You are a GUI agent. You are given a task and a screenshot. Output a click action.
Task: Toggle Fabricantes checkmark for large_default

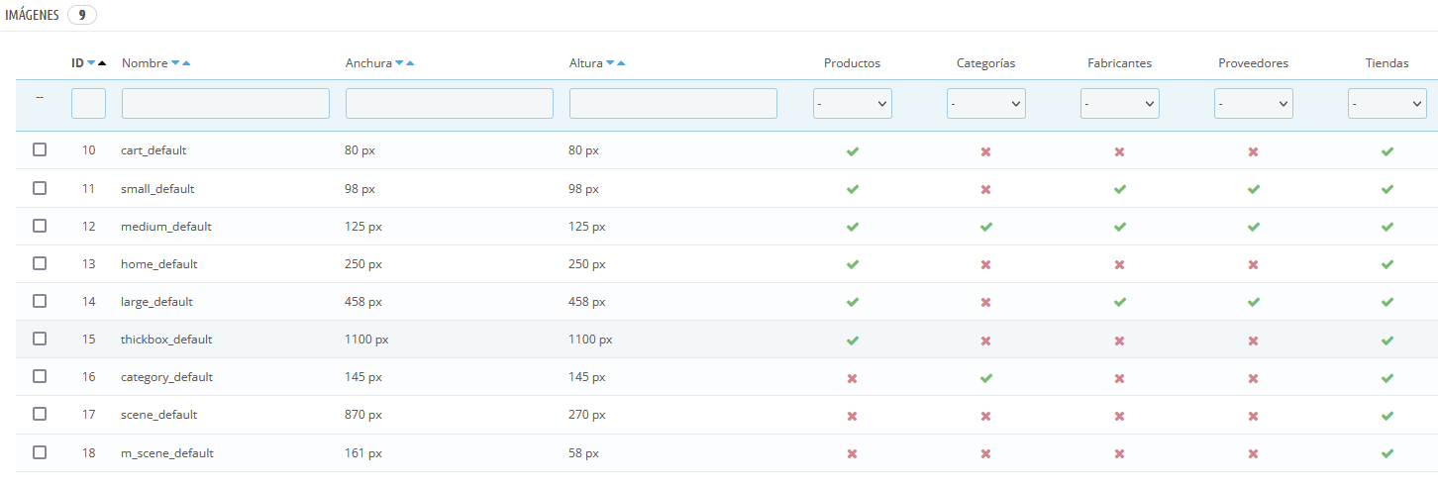click(x=1119, y=302)
